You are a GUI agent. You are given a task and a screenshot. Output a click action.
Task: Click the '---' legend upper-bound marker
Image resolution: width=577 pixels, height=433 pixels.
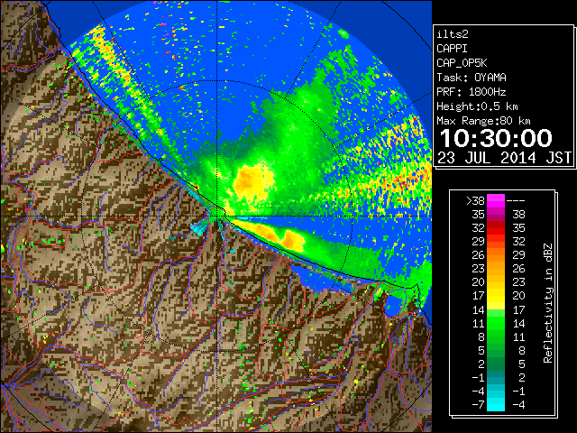click(x=516, y=201)
